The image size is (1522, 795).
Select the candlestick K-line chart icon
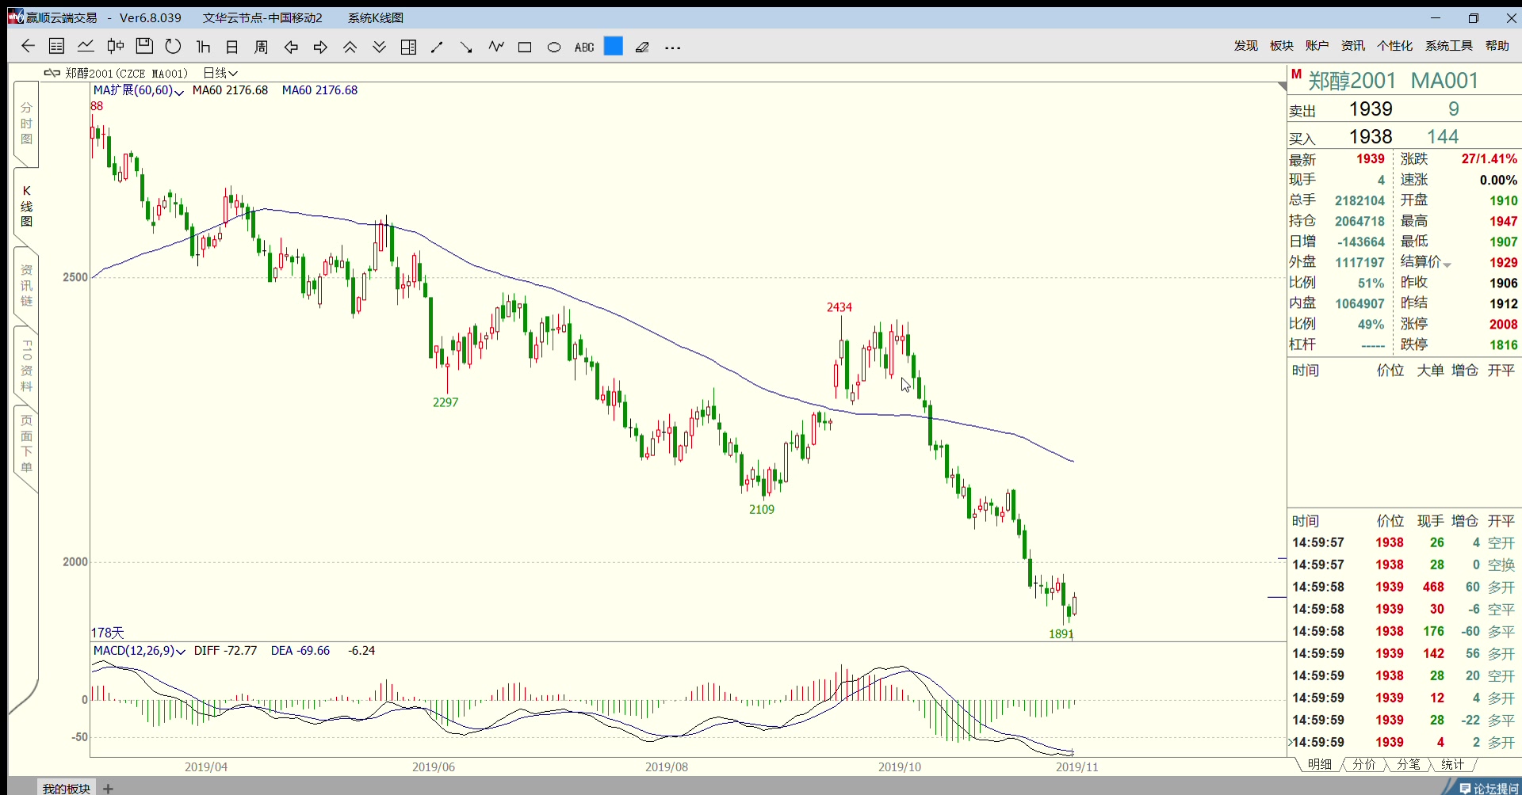(116, 46)
